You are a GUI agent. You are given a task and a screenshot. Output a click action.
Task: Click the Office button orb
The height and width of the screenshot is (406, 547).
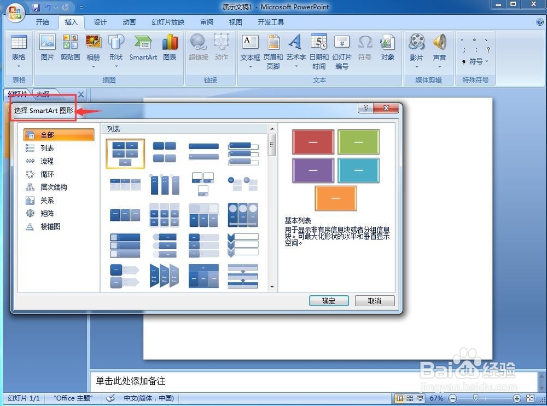pos(15,13)
